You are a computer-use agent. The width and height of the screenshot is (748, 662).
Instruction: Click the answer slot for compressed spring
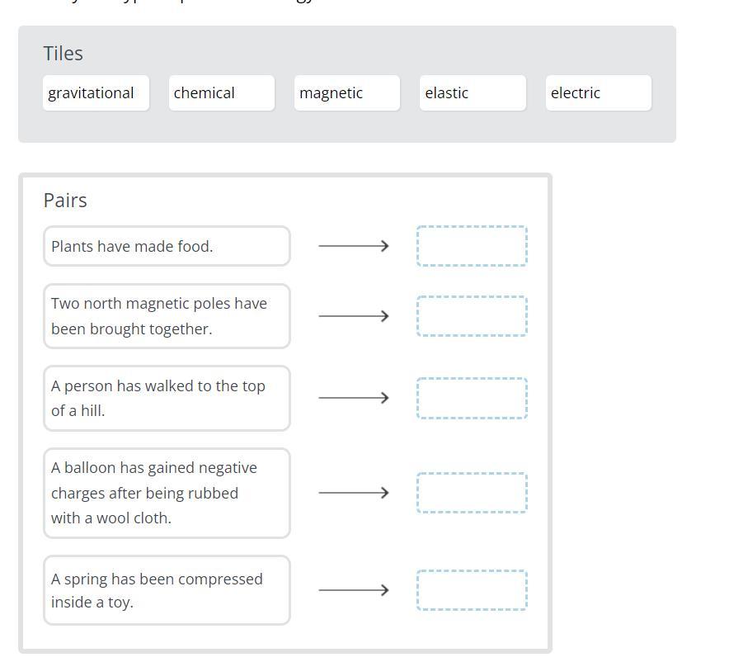tap(472, 590)
